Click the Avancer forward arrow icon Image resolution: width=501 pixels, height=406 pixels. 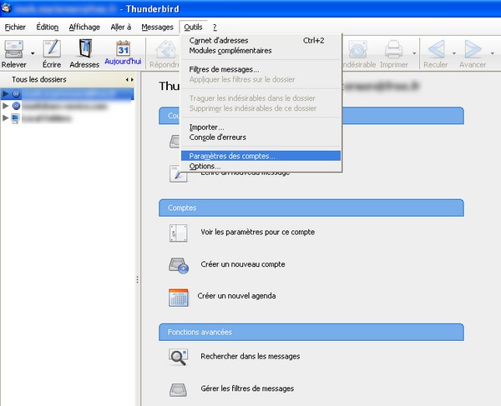473,49
